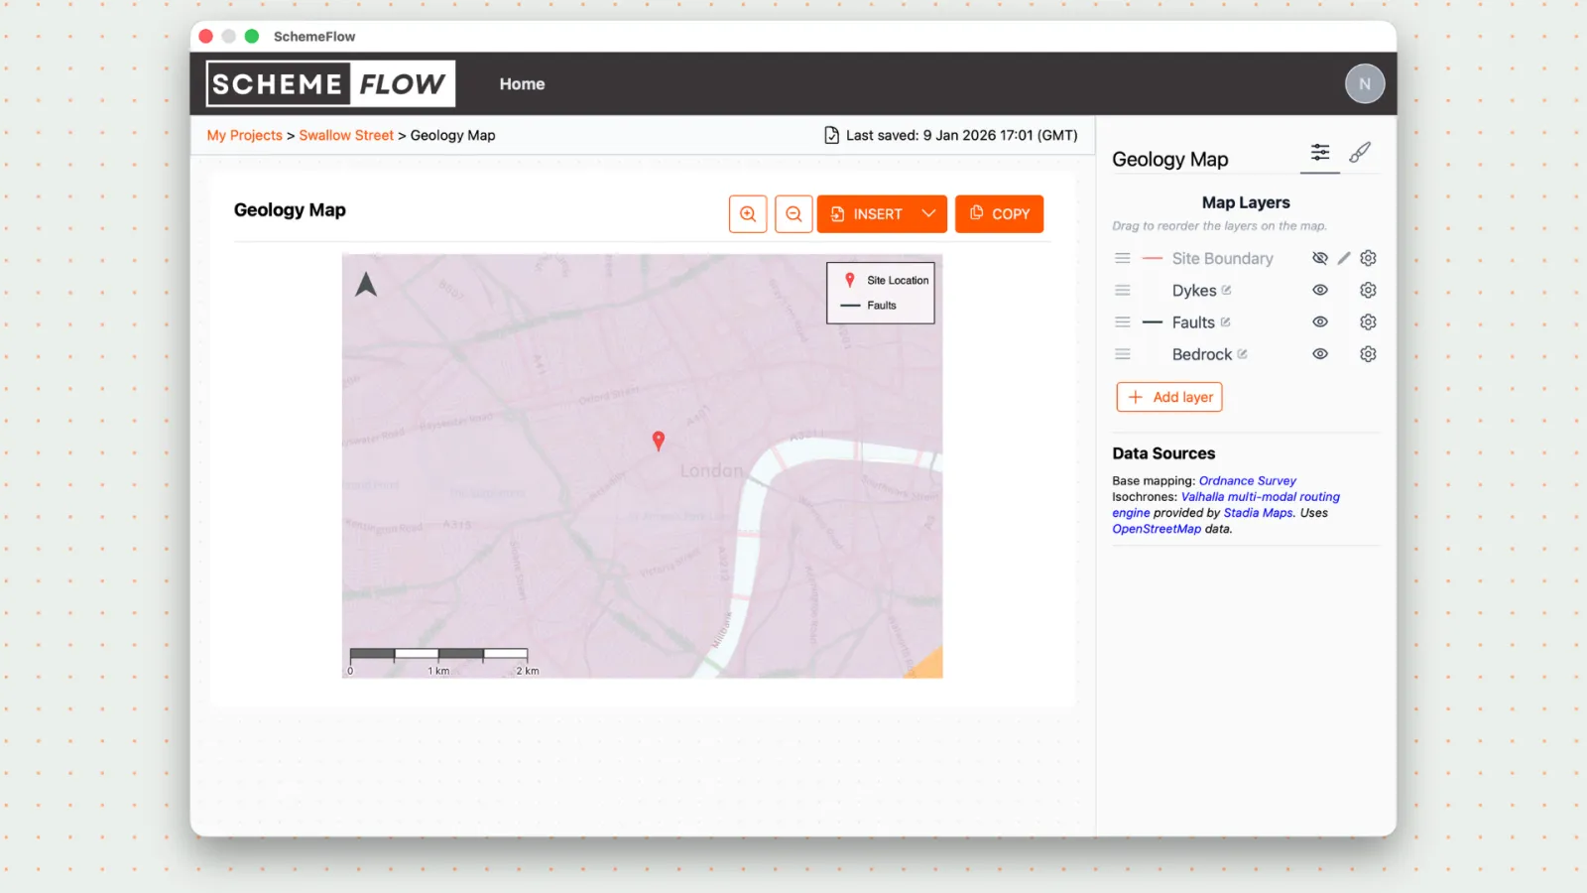The image size is (1587, 893).
Task: Open the OpenStreetMap link
Action: (1157, 529)
